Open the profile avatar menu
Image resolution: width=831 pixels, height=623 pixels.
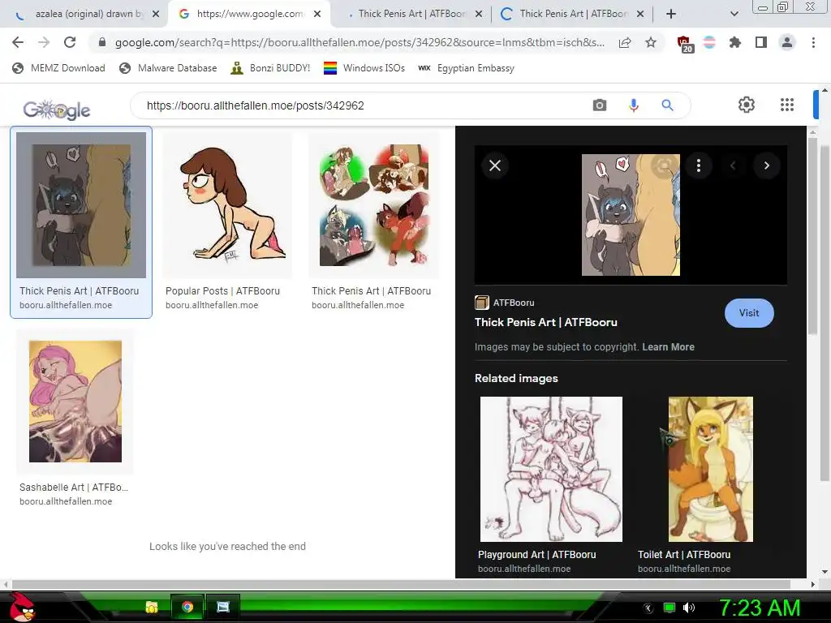click(787, 42)
